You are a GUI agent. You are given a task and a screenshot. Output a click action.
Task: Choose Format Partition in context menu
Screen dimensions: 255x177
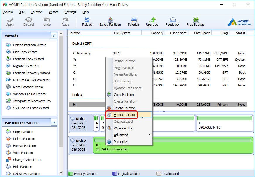(129, 115)
